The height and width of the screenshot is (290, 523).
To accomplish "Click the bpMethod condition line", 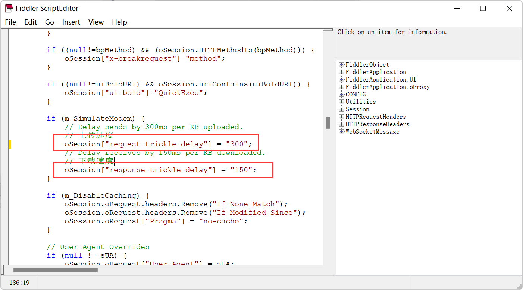I will point(181,50).
